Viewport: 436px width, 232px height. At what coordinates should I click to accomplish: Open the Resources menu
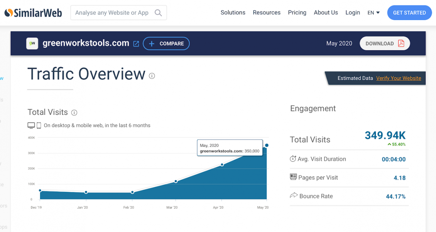point(267,12)
